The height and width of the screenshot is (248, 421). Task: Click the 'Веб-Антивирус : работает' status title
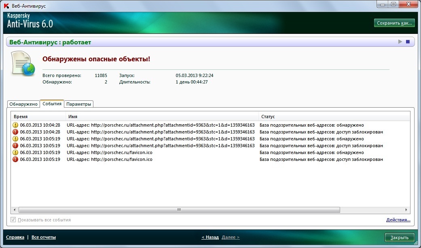coord(50,42)
